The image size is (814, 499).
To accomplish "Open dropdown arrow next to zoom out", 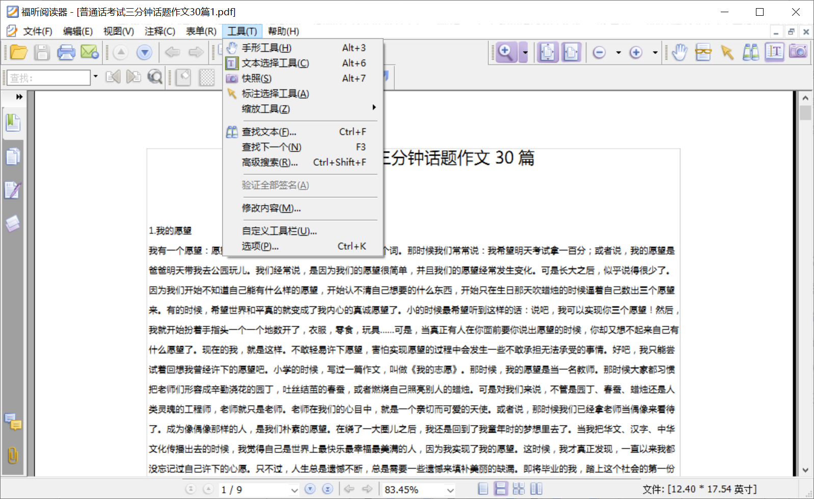I will pos(618,52).
